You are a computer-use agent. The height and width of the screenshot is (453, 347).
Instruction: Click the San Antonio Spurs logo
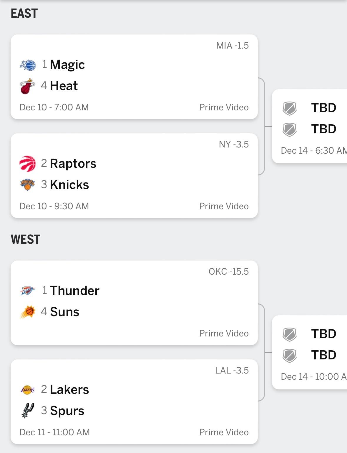[28, 411]
